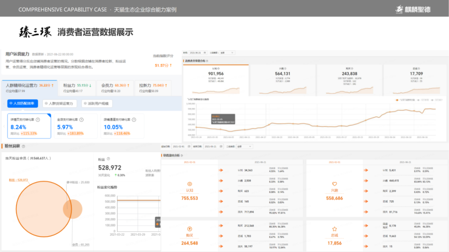
Task: Click orange arrow beside 忠诚 9,663 row
Action: pyautogui.click(x=366, y=236)
